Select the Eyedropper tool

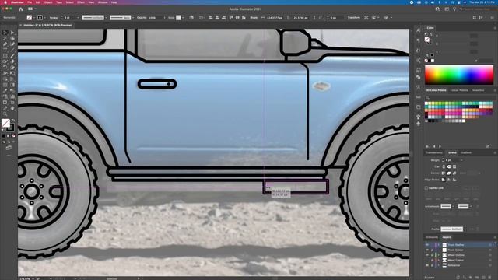pos(5,90)
